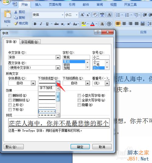The image size is (152, 163).
Task: Open the 下划线颜色 underline color dropdown
Action: 88,83
